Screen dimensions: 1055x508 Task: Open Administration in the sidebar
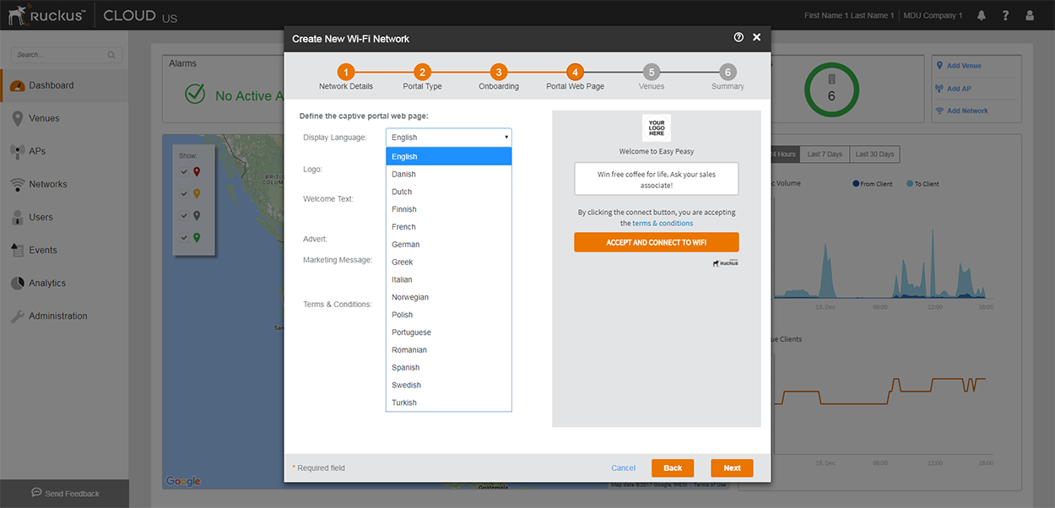pos(57,316)
